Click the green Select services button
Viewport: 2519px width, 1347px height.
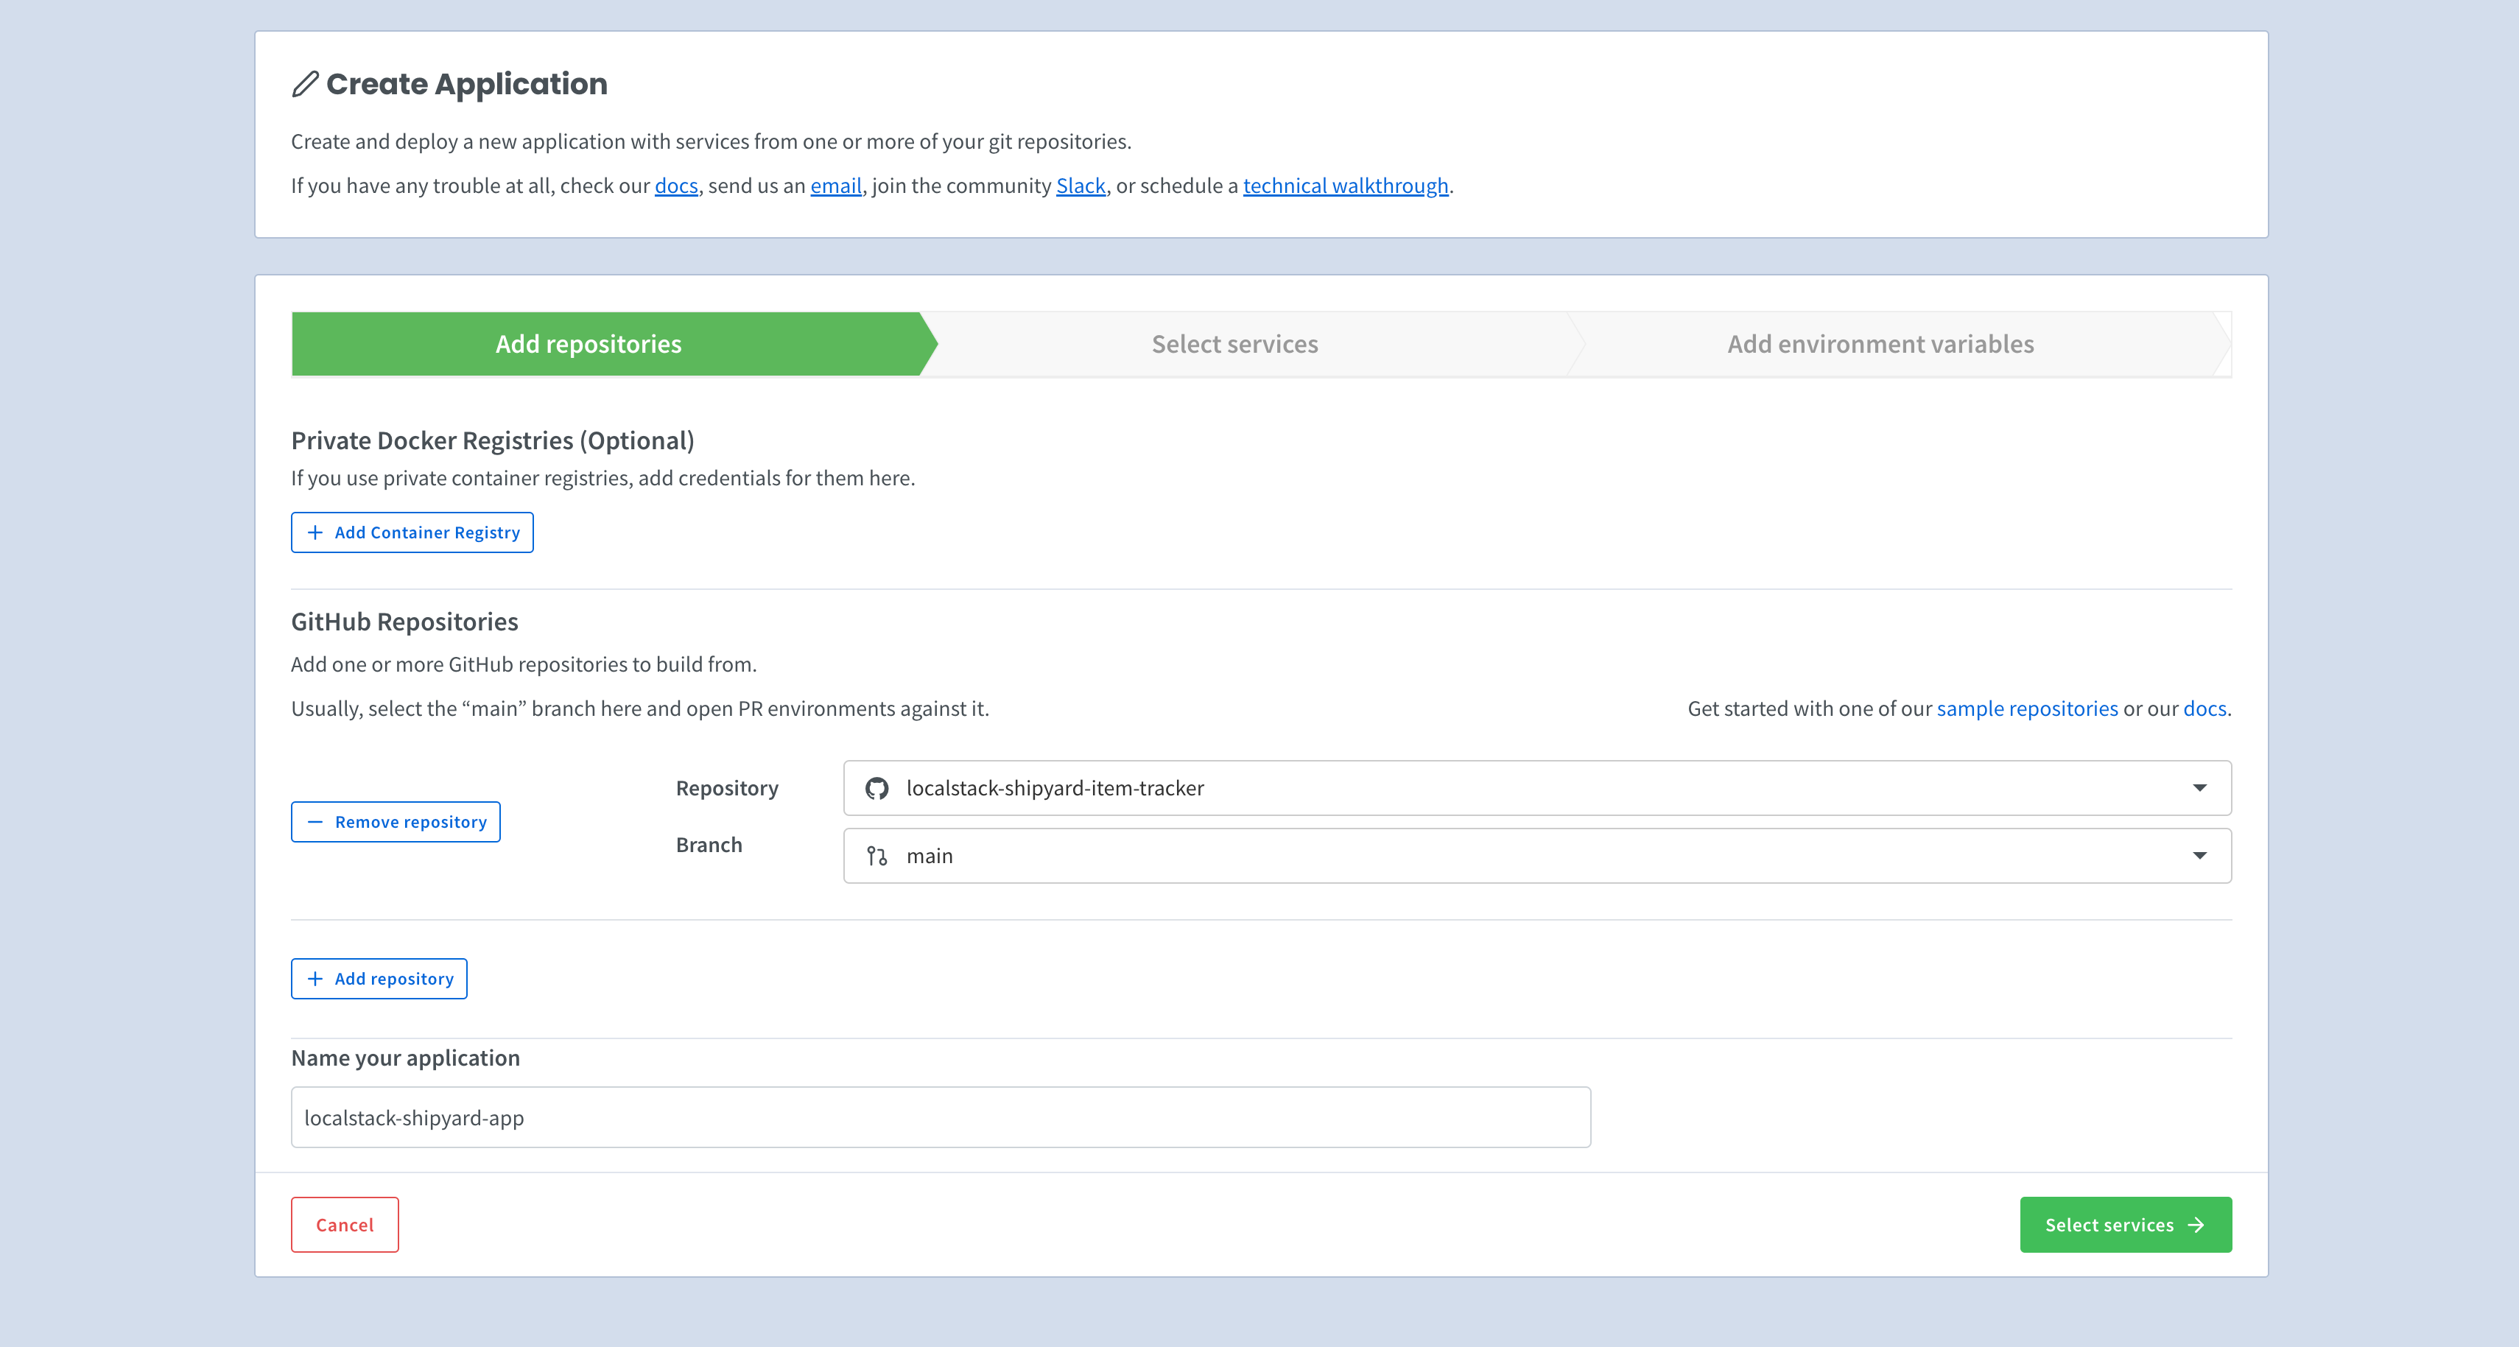pos(2125,1224)
